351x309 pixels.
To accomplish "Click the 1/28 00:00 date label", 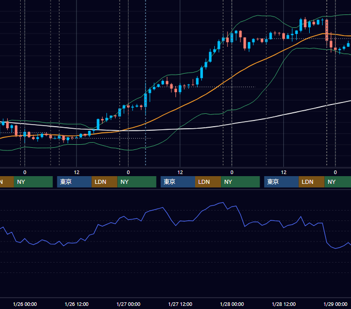I will [232, 304].
